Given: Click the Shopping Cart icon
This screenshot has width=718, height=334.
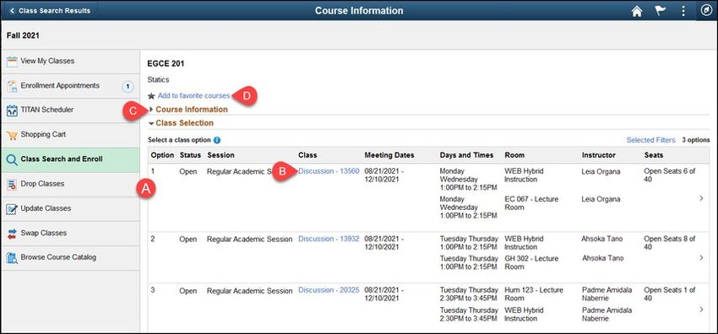Looking at the screenshot, I should pos(12,135).
